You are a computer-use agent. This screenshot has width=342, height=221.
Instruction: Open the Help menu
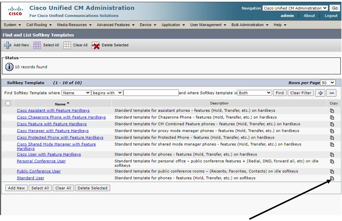(280, 25)
